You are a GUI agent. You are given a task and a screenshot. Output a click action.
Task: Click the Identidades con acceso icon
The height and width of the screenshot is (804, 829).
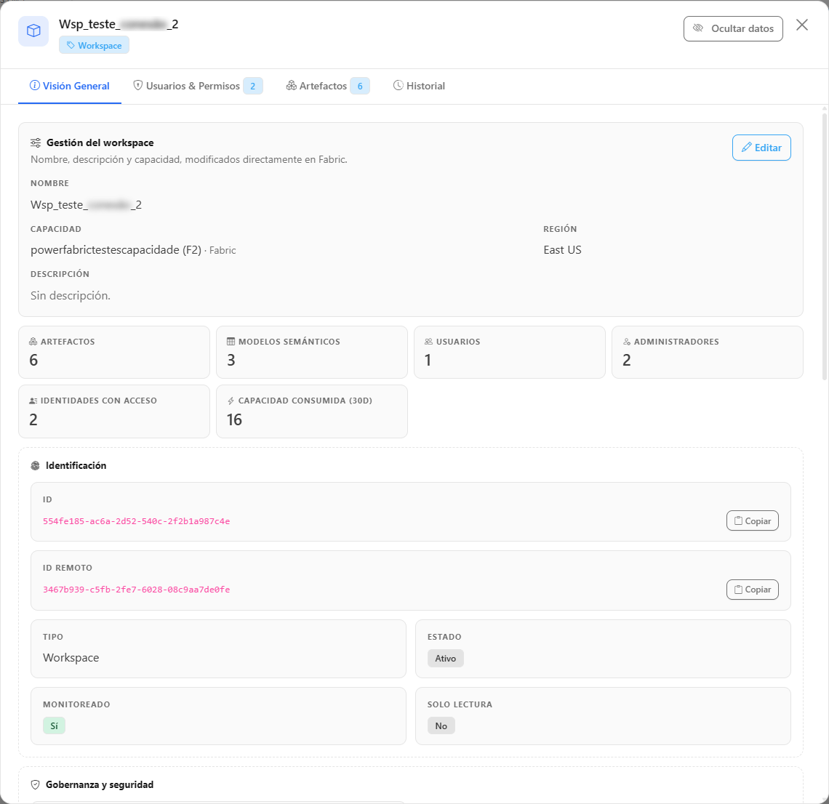(33, 401)
